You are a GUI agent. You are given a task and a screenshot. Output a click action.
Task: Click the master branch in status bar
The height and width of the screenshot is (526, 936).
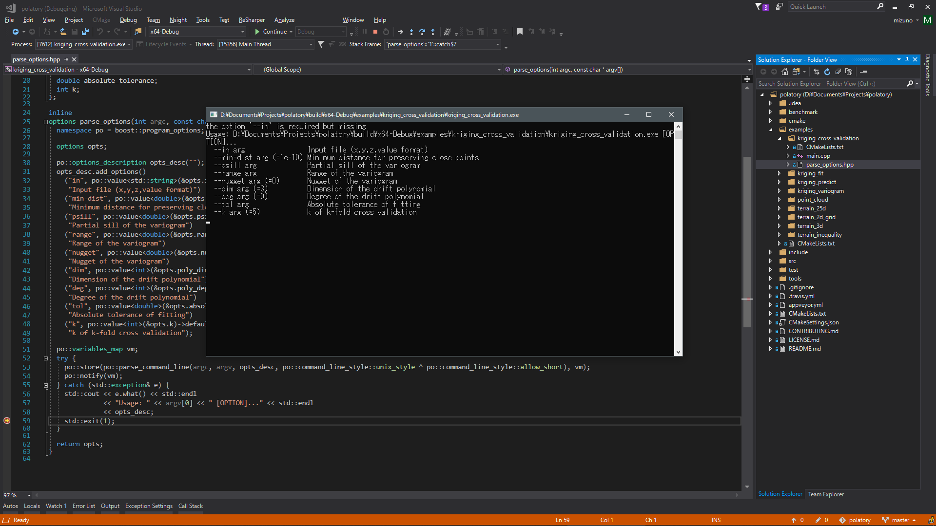click(x=899, y=520)
